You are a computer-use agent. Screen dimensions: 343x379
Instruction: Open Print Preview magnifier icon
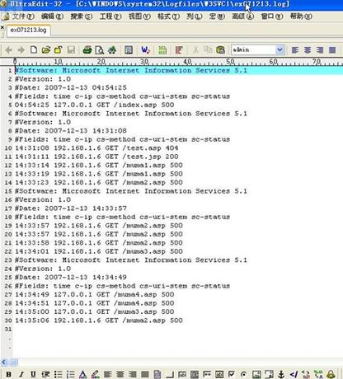[x=99, y=50]
